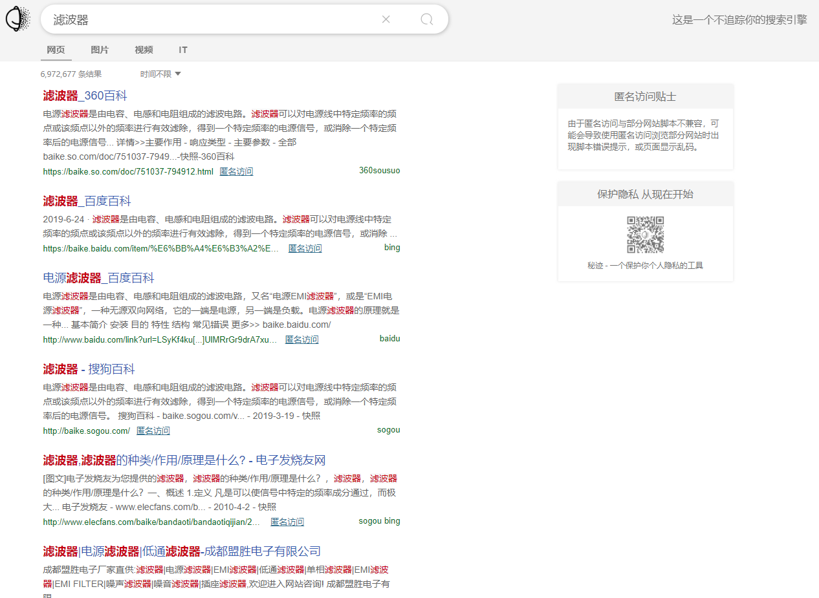The image size is (819, 598).
Task: Click 匿名访问 for the baike.baidu.com result
Action: coord(305,249)
